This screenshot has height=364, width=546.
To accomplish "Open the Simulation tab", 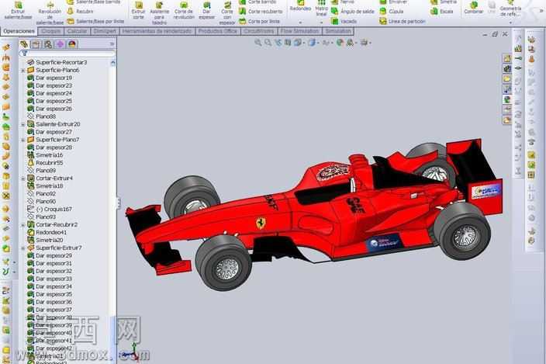I will [x=338, y=31].
